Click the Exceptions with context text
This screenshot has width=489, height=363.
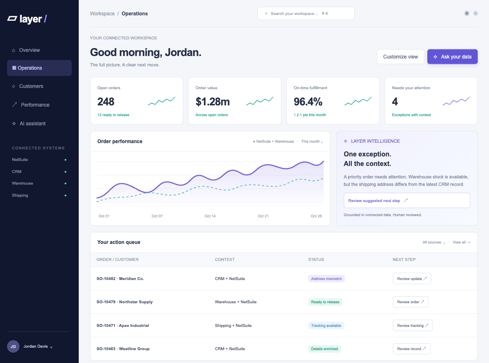[412, 115]
